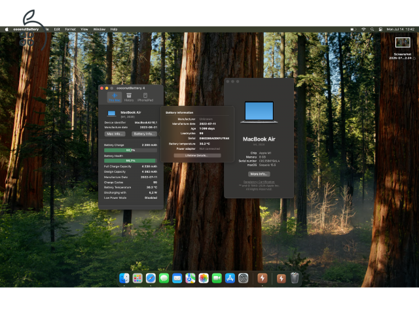The image size is (419, 314).
Task: Open the coconutBattery app menu
Action: [x=26, y=29]
